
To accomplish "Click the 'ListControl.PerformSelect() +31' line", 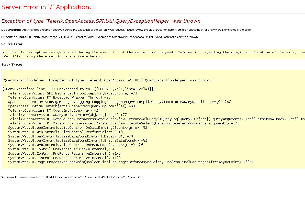I will (66, 132).
